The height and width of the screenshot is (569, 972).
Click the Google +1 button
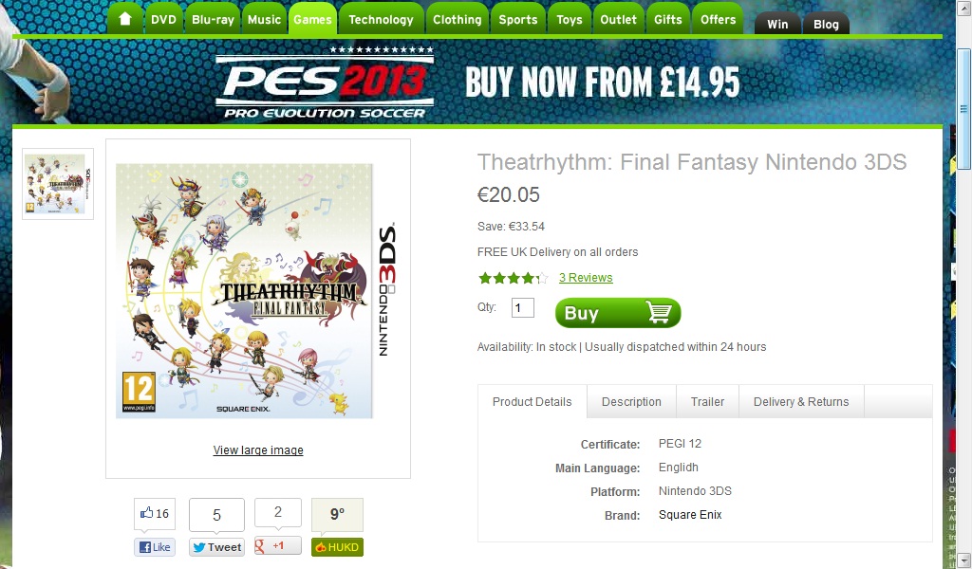point(278,545)
